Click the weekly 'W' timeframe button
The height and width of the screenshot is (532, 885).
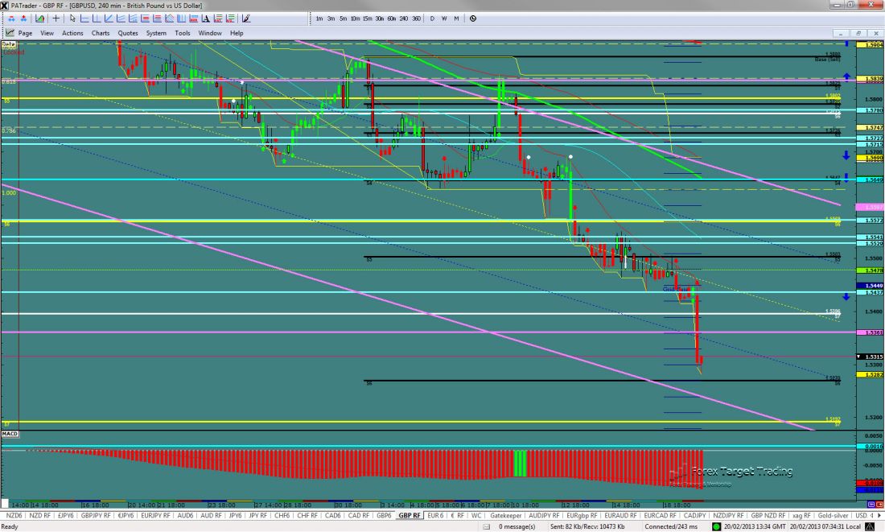tap(444, 18)
